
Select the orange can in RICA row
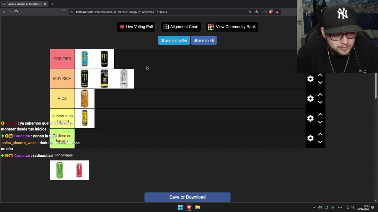84,98
